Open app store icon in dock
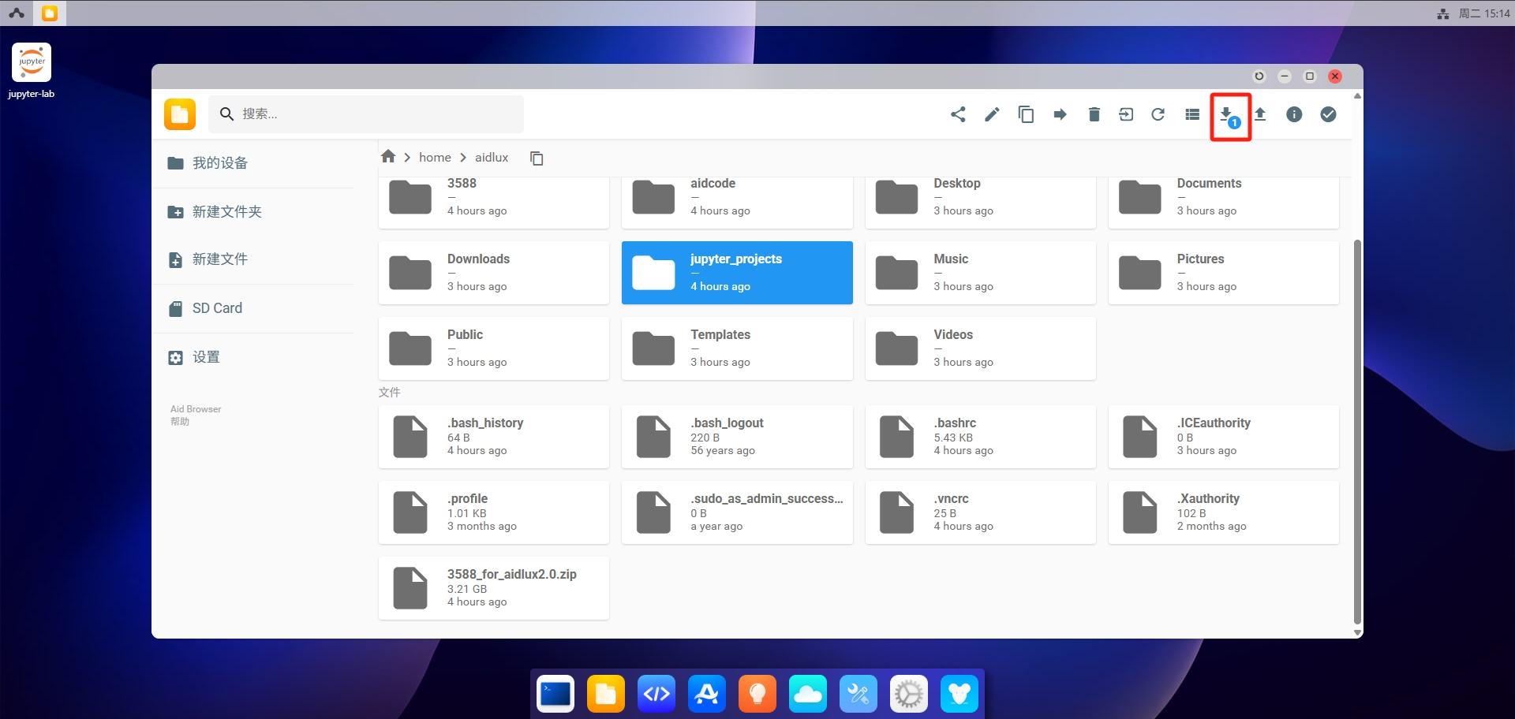This screenshot has height=719, width=1515. [707, 694]
